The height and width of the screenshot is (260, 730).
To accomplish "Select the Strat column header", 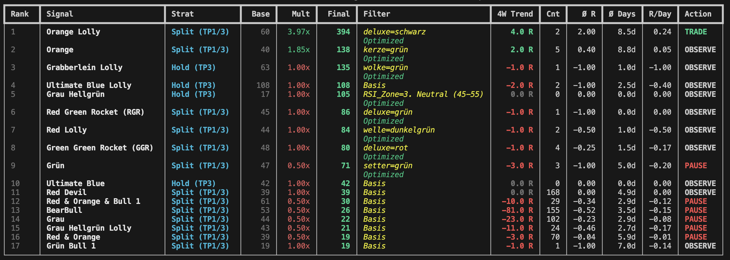I will click(x=182, y=14).
